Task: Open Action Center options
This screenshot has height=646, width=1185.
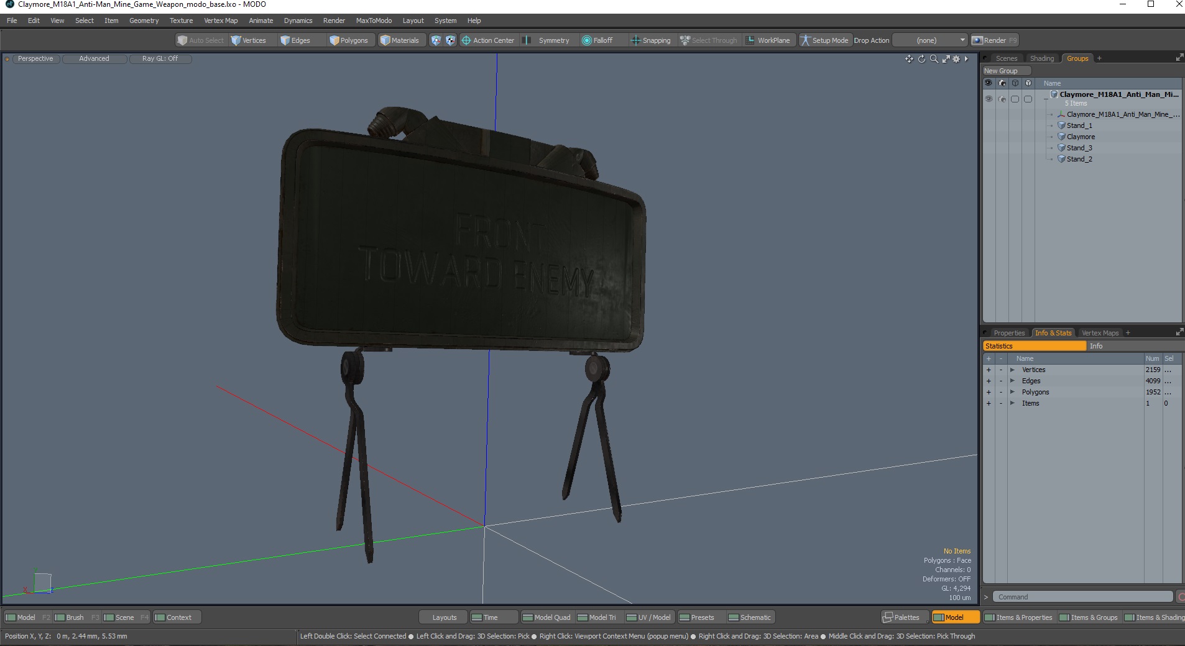Action: [x=488, y=40]
